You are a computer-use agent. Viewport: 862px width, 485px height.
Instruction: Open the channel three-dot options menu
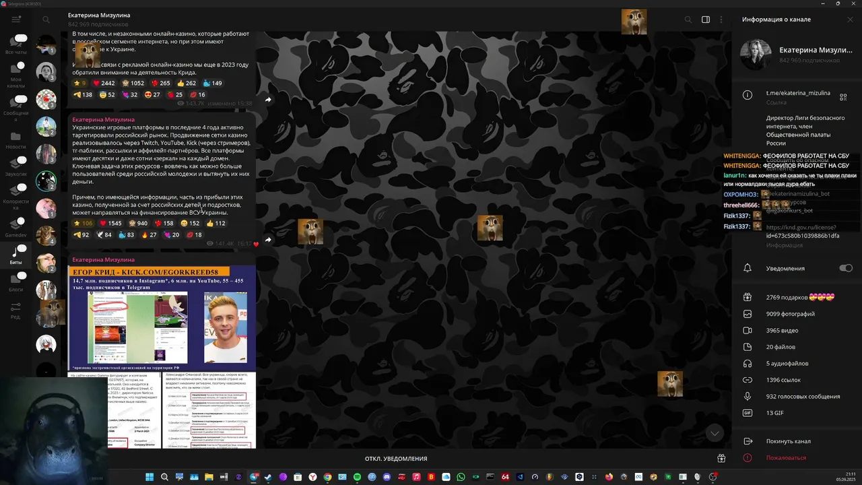(721, 20)
